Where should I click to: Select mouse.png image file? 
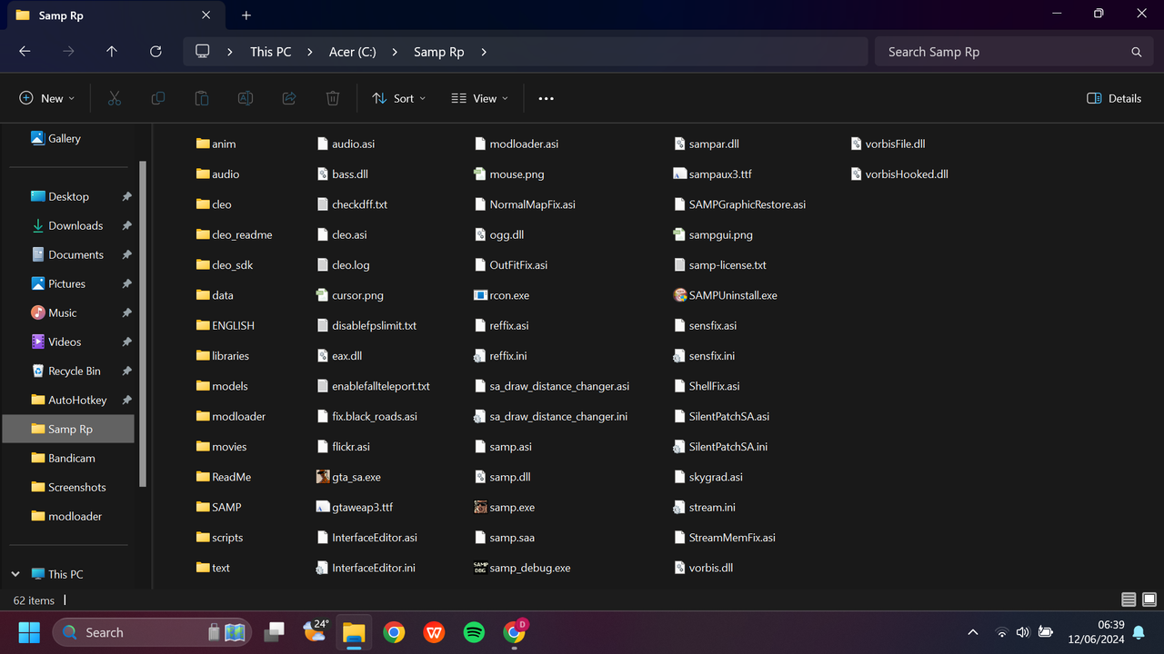click(x=509, y=173)
